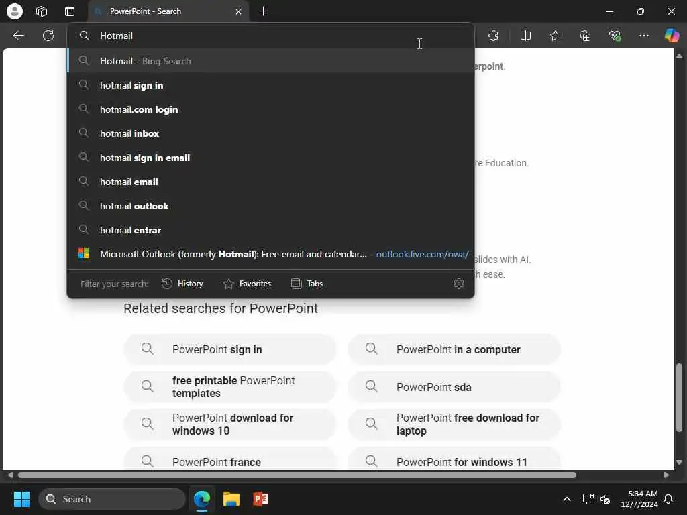Select the hotmail outlook suggestion
The image size is (687, 515).
tap(271, 206)
